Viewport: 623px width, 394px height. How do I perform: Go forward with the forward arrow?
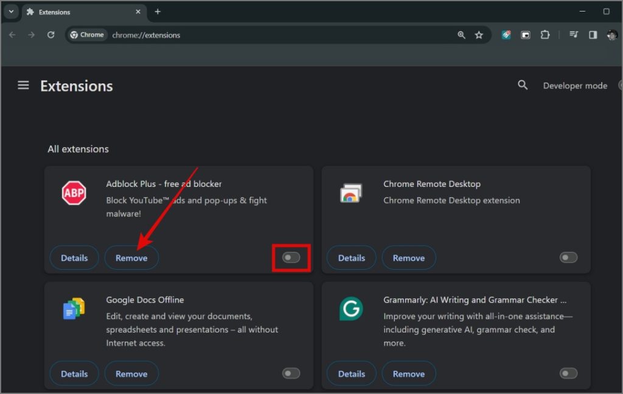coord(32,35)
